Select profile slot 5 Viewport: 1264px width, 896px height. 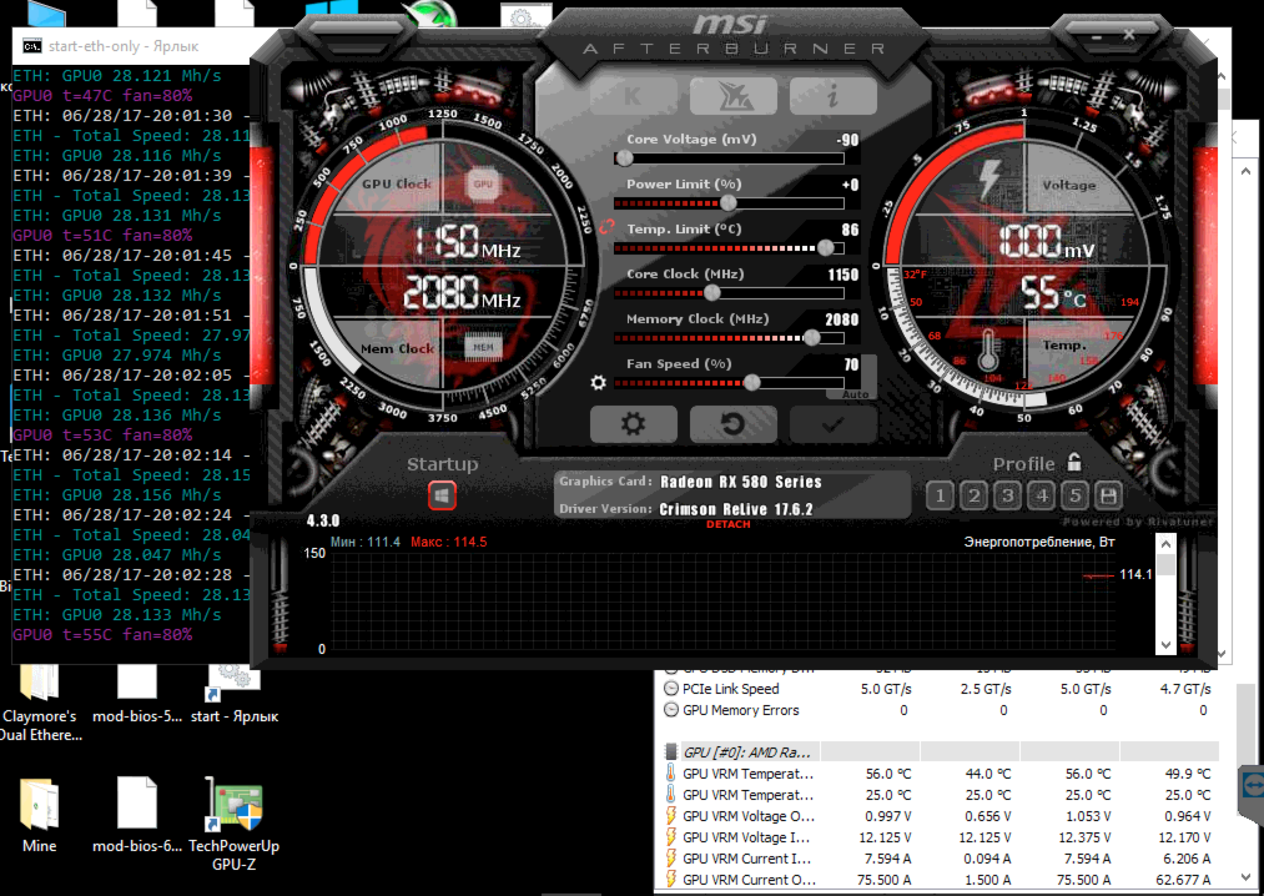point(1075,496)
